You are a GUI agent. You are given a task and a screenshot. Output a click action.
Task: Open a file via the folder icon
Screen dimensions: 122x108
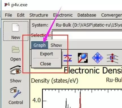click(x=16, y=49)
